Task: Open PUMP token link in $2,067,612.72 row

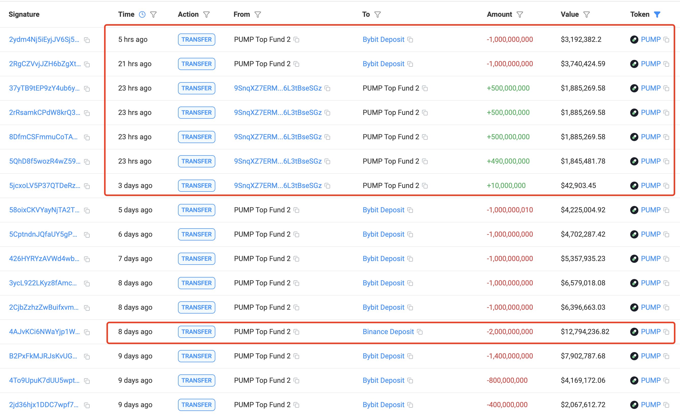Action: (x=651, y=405)
